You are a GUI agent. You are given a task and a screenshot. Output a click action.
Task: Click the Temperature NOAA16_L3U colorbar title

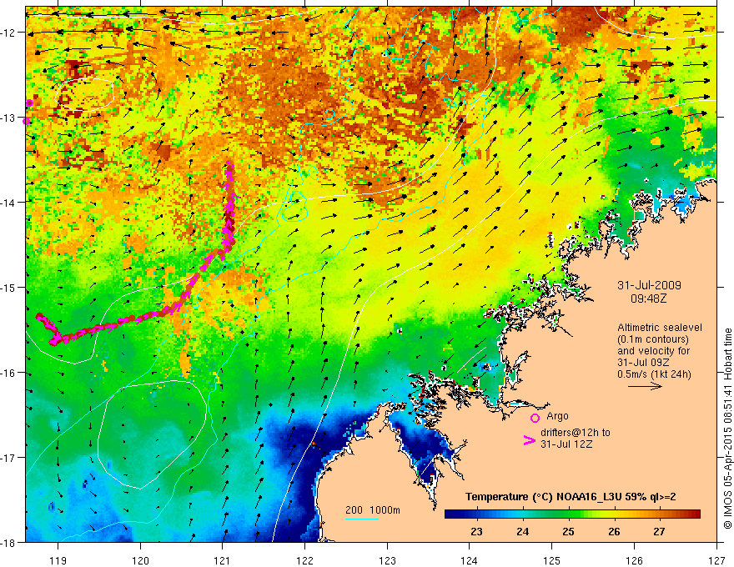(x=571, y=497)
